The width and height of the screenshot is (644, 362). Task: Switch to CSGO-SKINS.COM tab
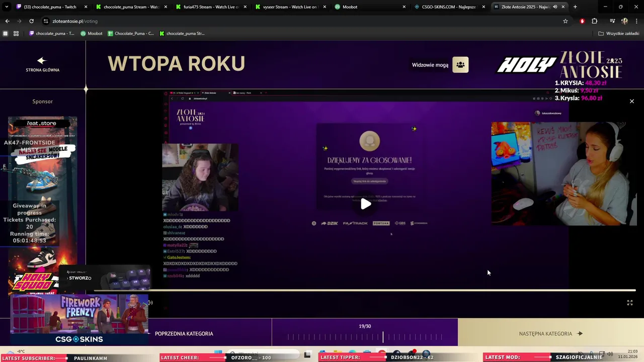click(x=449, y=7)
